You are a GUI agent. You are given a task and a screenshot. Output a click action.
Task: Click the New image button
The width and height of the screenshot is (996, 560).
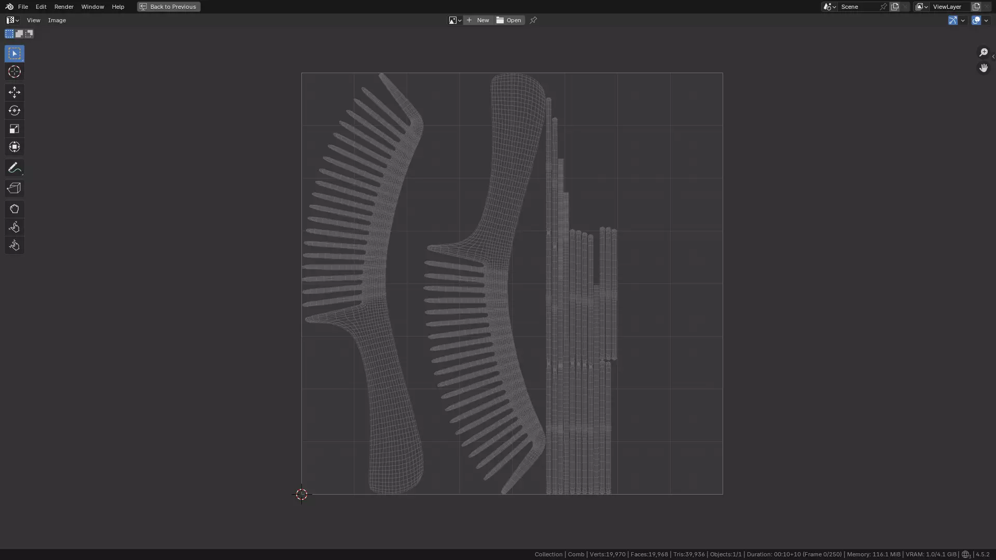pos(478,20)
